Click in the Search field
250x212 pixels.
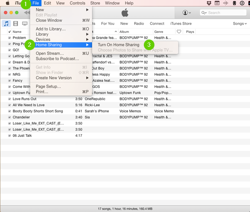tap(223, 13)
